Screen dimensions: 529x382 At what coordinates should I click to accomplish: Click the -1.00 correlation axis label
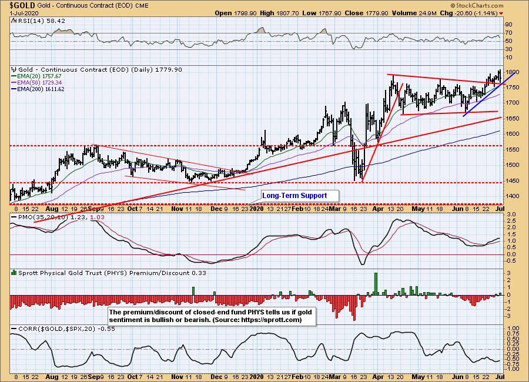point(513,369)
